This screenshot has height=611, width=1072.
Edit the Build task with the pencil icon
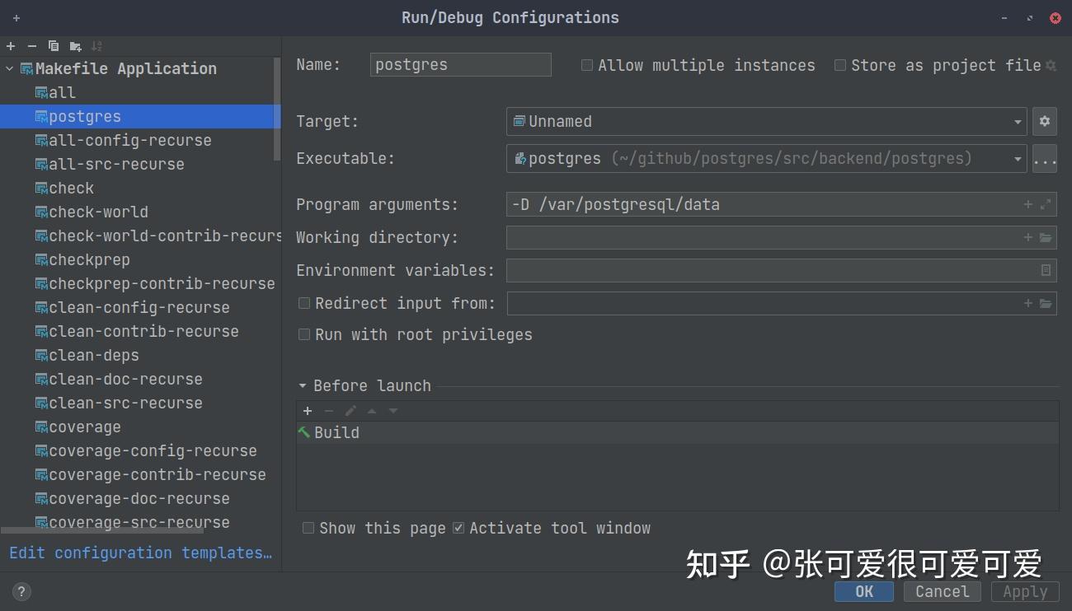[x=350, y=410]
